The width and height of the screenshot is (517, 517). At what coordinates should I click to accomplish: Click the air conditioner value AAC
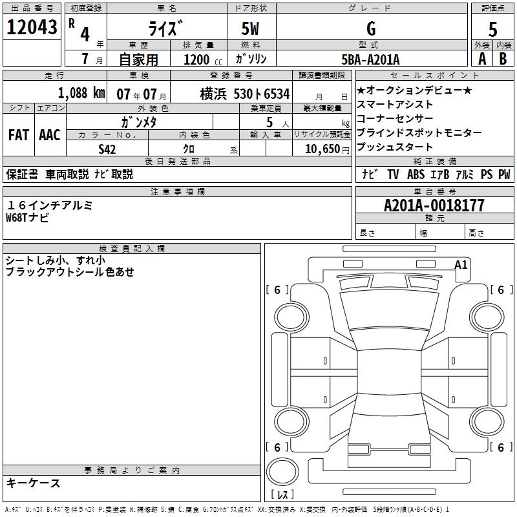[x=50, y=135]
